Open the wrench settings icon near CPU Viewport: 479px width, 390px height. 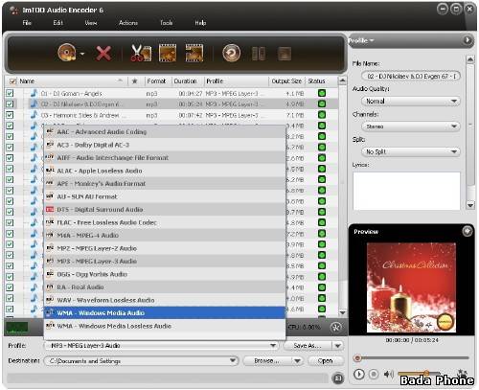(x=335, y=327)
